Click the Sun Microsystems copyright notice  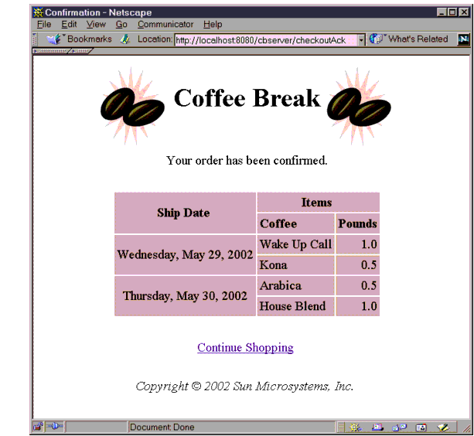point(244,387)
